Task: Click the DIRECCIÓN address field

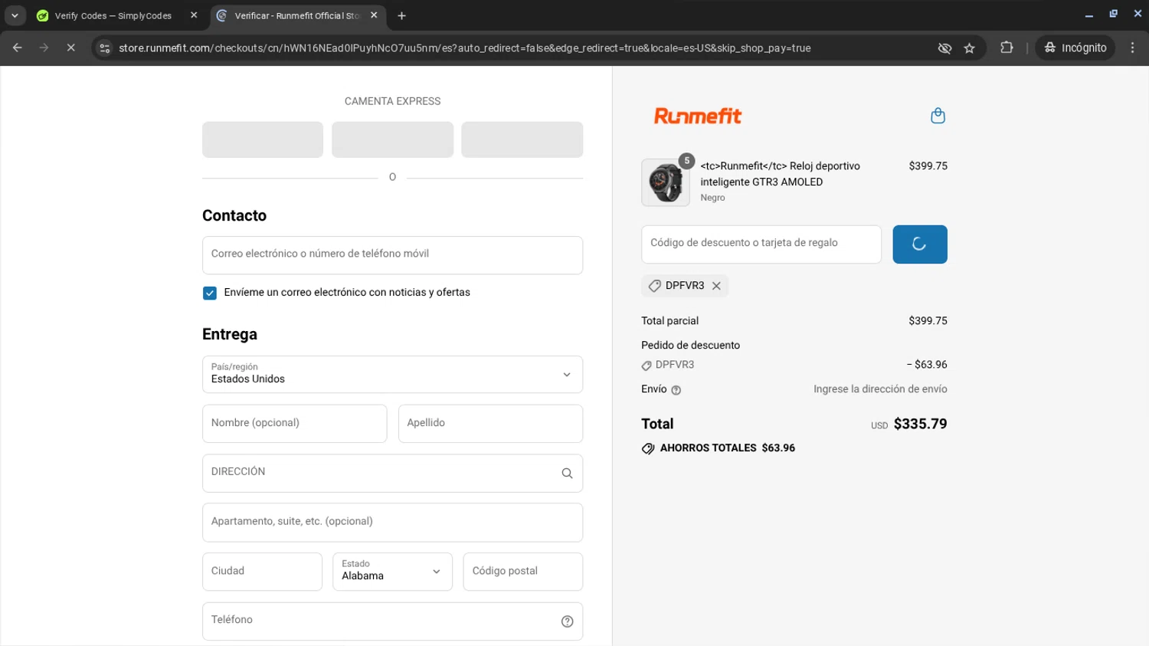Action: (x=392, y=473)
